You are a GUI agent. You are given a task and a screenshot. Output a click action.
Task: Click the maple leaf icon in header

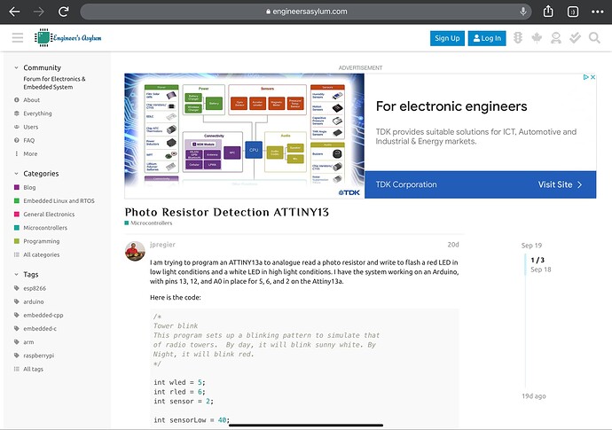[x=537, y=38]
